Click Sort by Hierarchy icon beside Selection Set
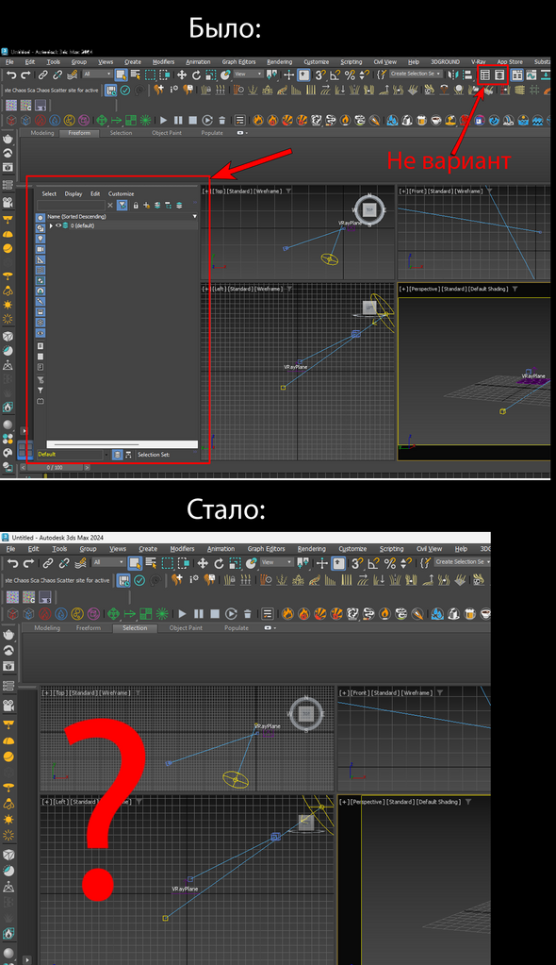 point(128,454)
